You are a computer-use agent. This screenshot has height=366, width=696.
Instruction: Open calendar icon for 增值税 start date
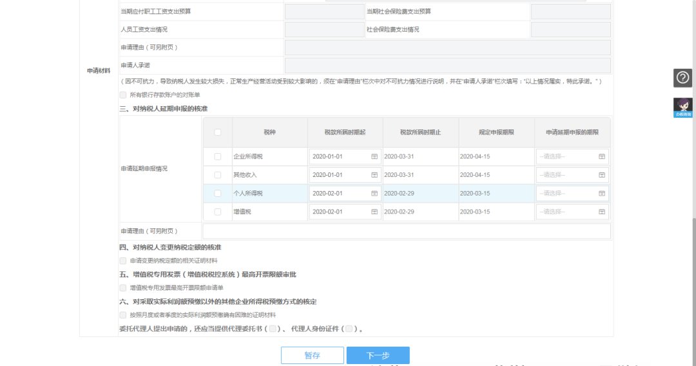click(374, 212)
